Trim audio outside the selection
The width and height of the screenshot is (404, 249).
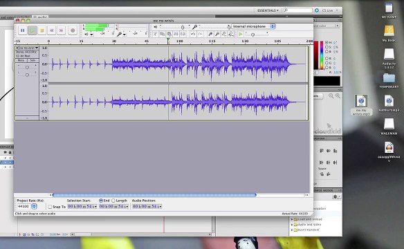pos(176,34)
